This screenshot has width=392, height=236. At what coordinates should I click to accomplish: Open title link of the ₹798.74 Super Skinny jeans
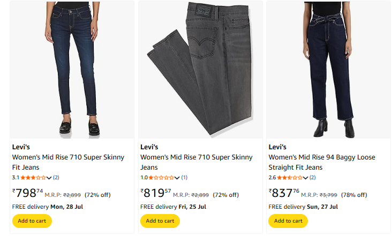tap(68, 162)
